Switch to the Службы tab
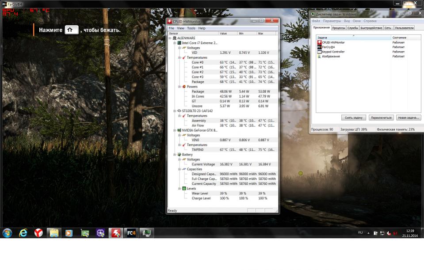Image resolution: width=424 pixels, height=270 pixels. point(353,28)
